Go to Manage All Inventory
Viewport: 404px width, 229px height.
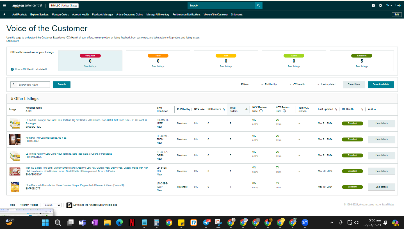pyautogui.click(x=158, y=15)
